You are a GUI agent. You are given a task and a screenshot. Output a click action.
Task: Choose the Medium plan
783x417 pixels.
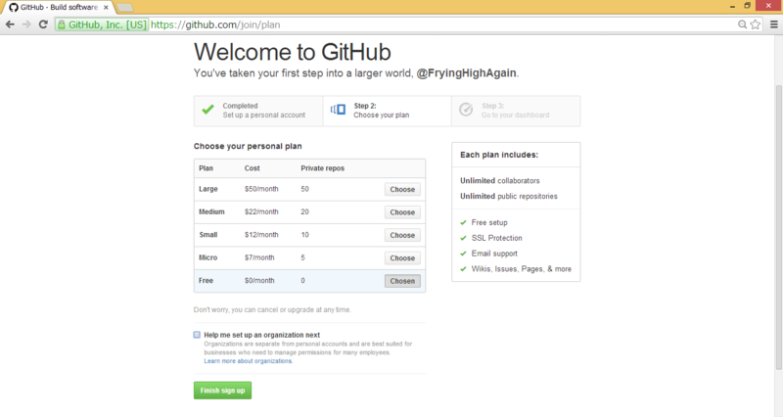[402, 212]
